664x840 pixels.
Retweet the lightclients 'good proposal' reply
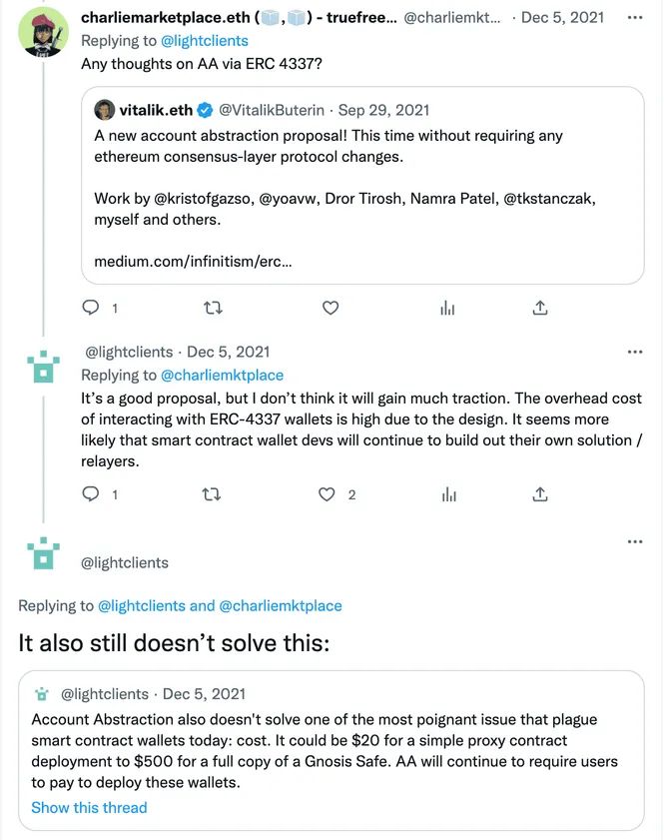click(x=213, y=493)
